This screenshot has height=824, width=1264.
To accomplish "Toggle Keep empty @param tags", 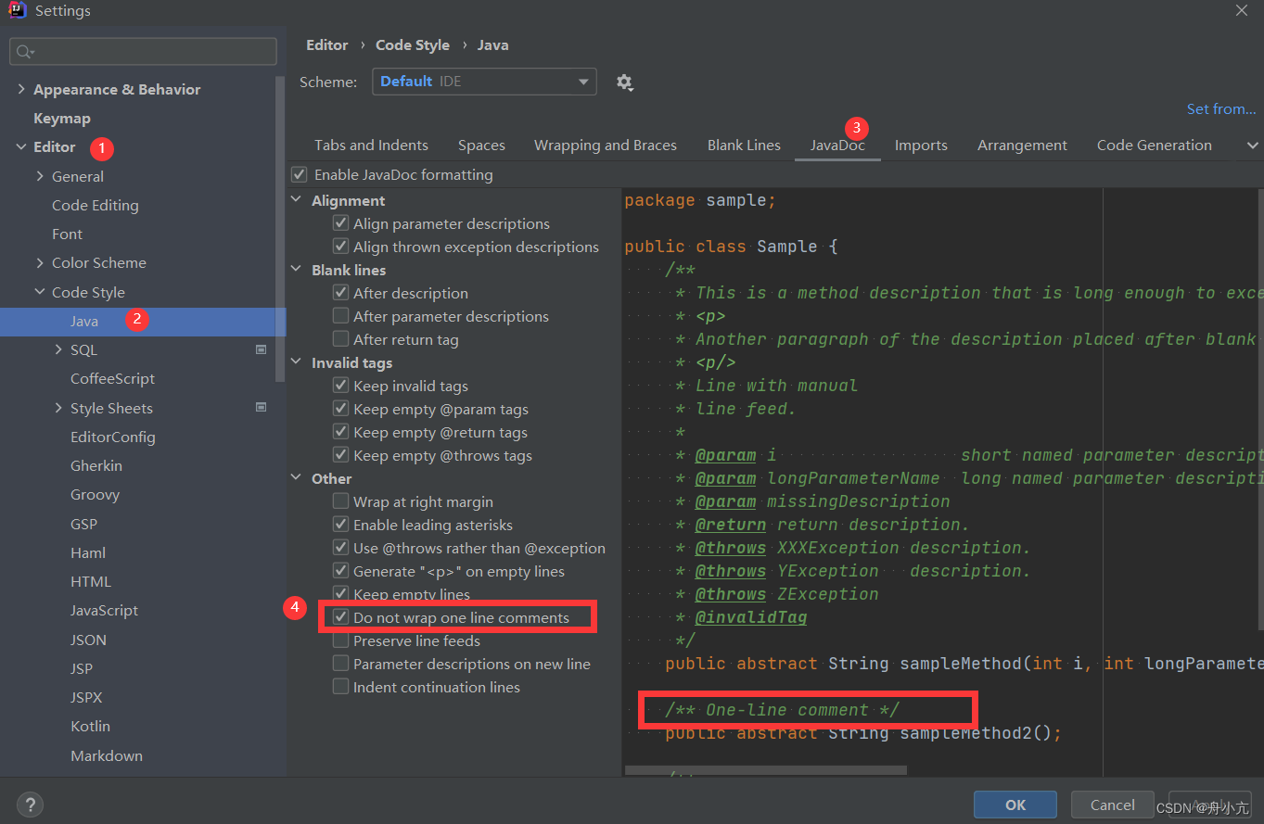I will 341,409.
